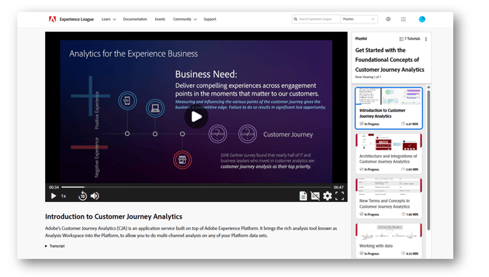Open video settings gear
489x277 pixels.
coord(327,196)
